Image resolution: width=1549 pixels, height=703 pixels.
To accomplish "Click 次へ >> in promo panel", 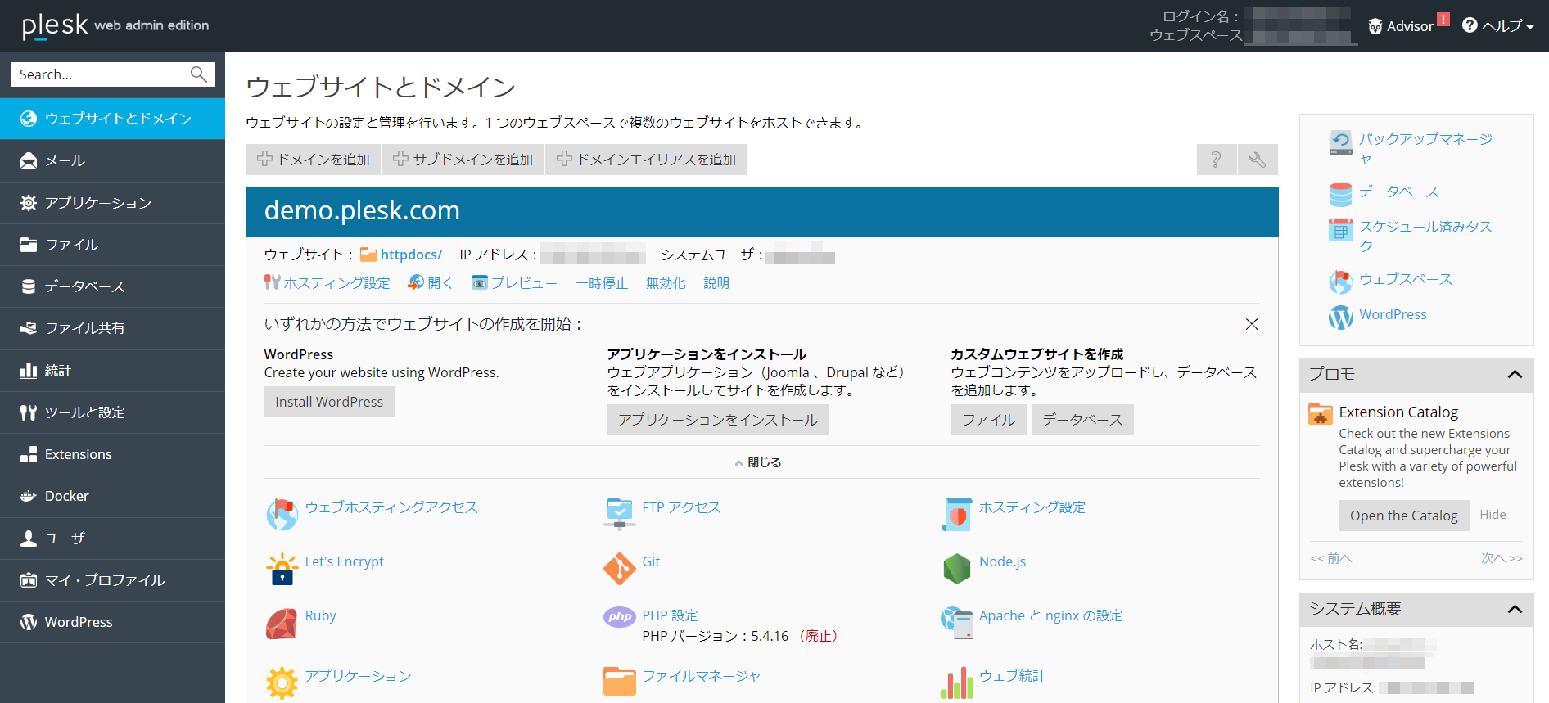I will [x=1502, y=558].
